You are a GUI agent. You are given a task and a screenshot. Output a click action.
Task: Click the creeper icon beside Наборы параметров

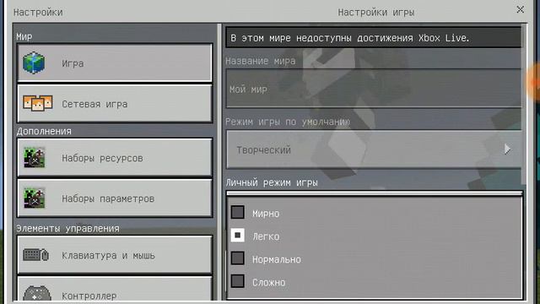[34, 198]
